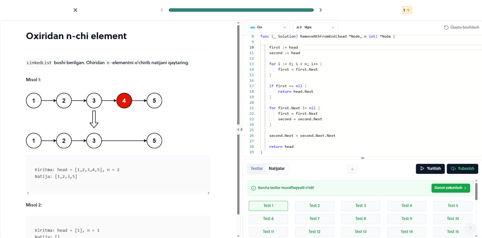Screen dimensions: 482x238
Task: Submit solution with the Yuborish button
Action: [462, 168]
